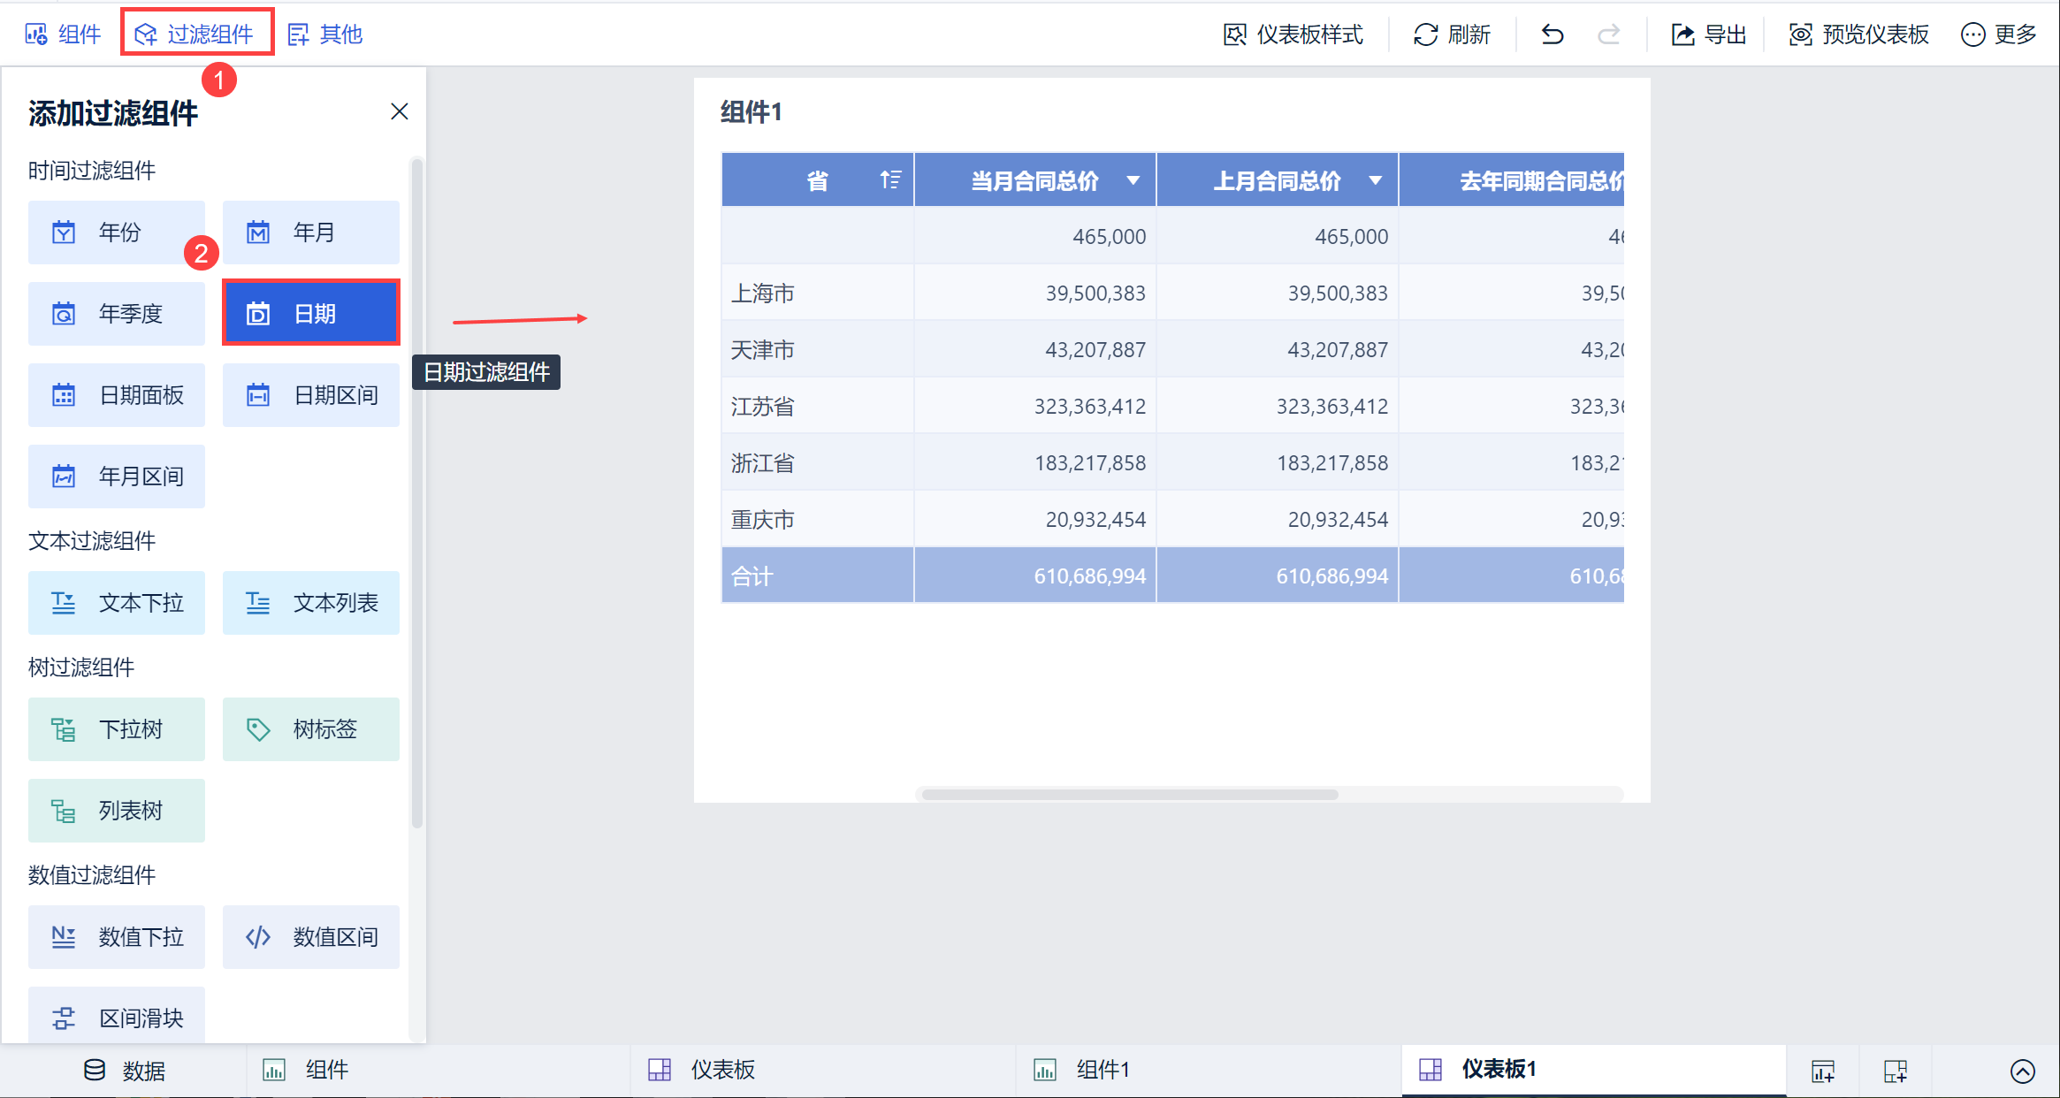The image size is (2060, 1098).
Task: Expand the 当月合同总价 column dropdown
Action: click(x=1133, y=180)
